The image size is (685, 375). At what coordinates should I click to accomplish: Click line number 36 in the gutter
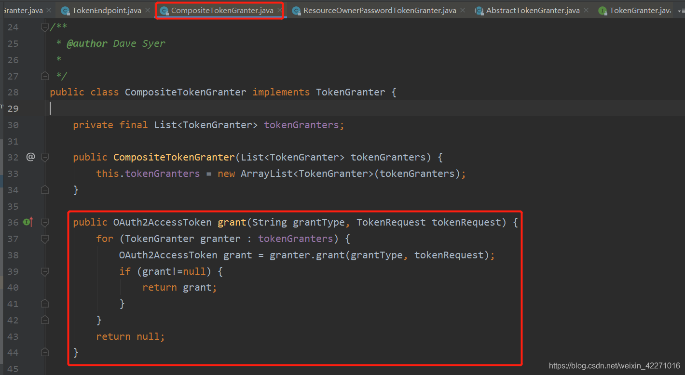[13, 222]
